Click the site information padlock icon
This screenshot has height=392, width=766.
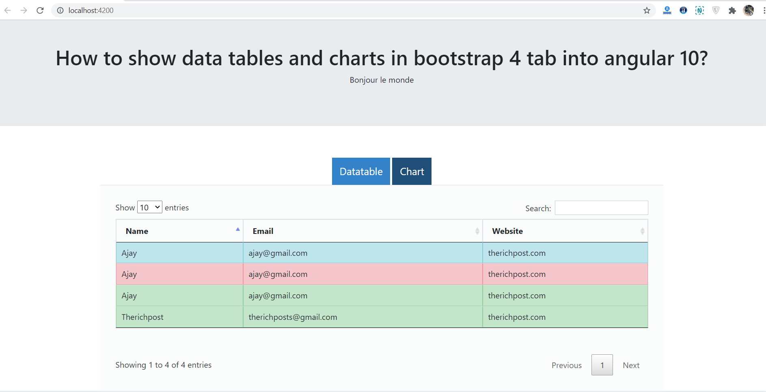coord(60,11)
